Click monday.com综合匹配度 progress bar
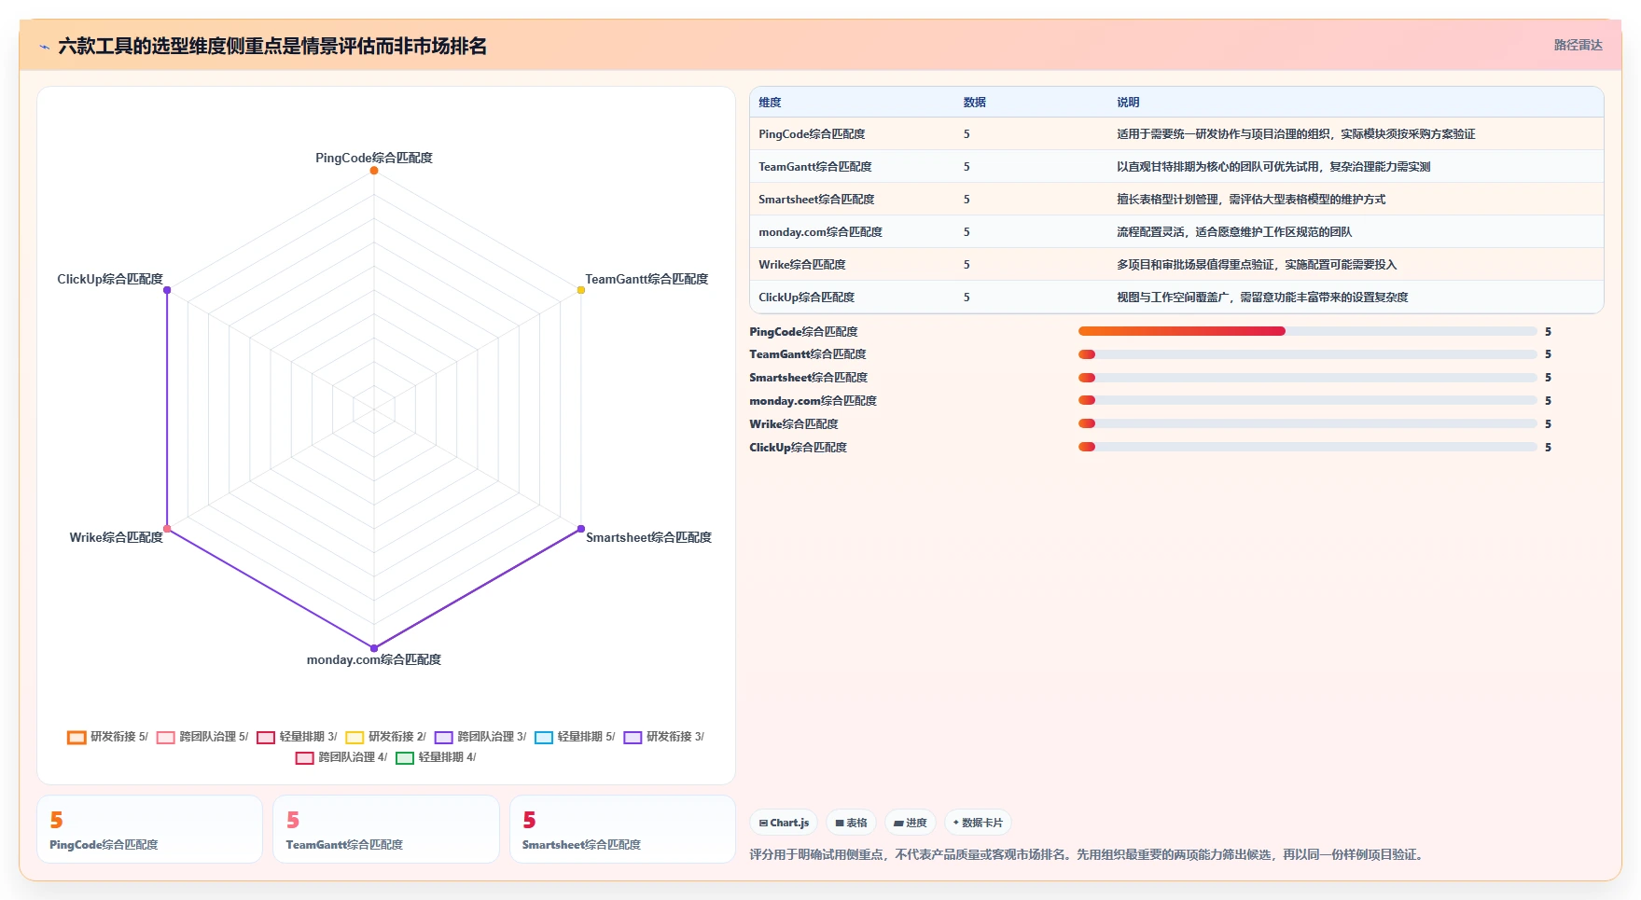Image resolution: width=1641 pixels, height=900 pixels. coord(1307,400)
